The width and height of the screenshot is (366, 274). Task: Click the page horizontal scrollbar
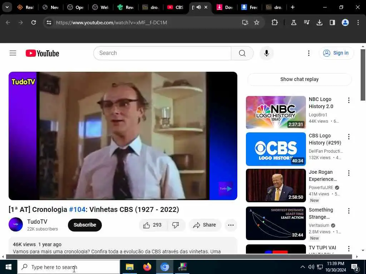[179, 257]
